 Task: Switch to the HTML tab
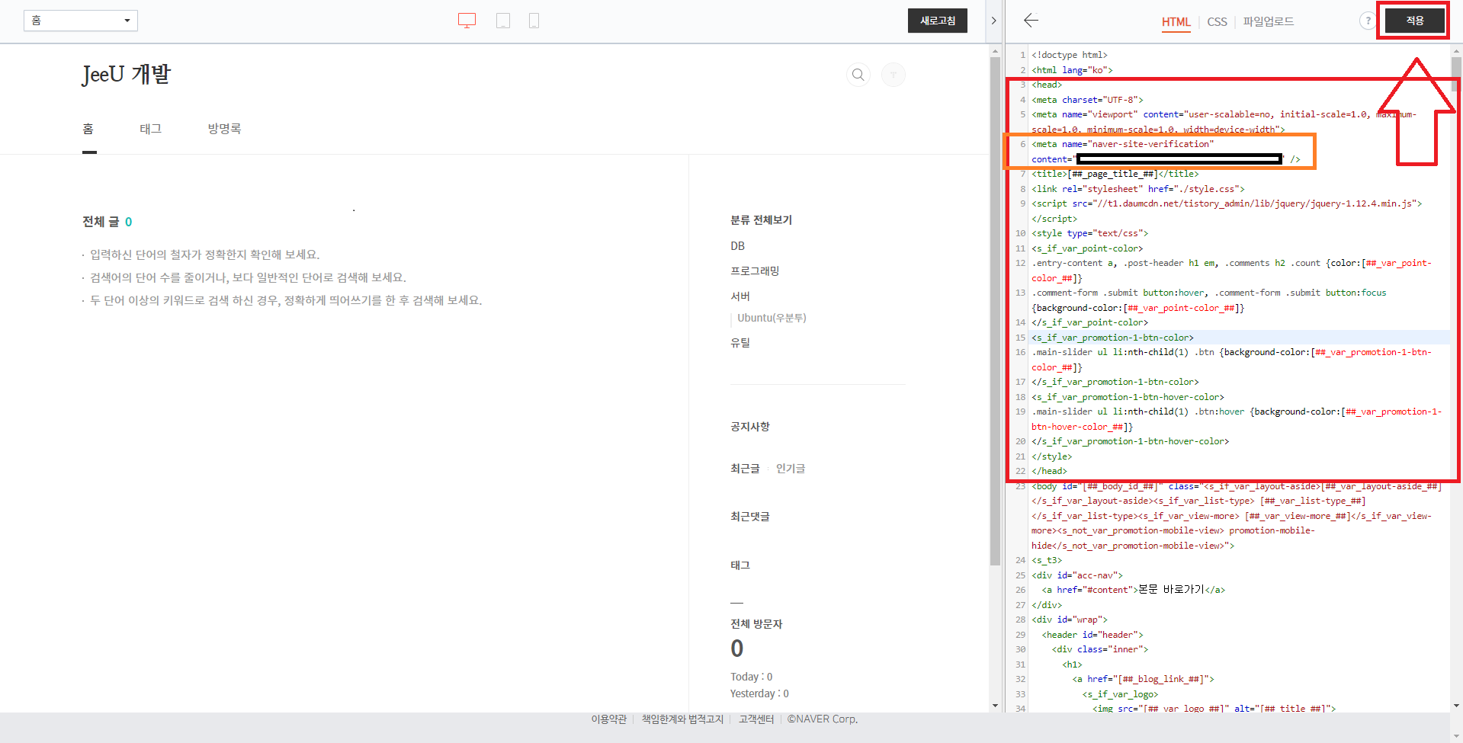point(1176,22)
